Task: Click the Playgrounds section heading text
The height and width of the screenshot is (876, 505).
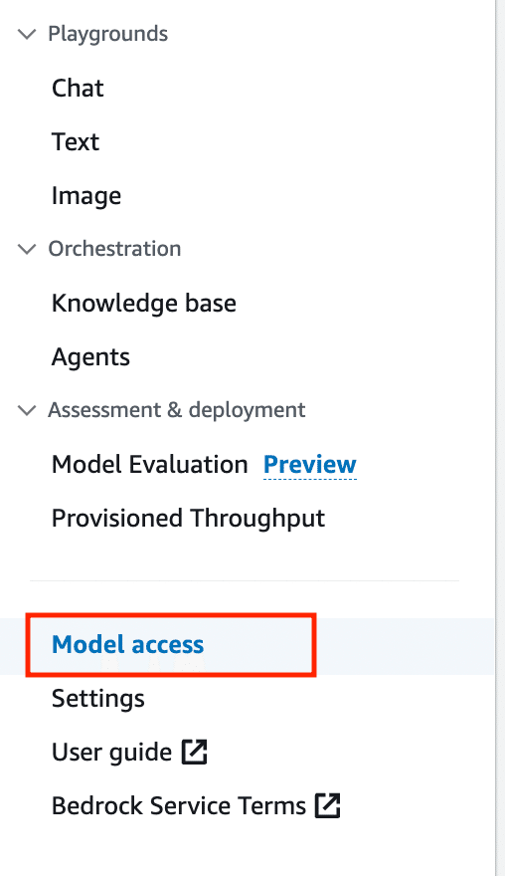Action: (x=107, y=34)
